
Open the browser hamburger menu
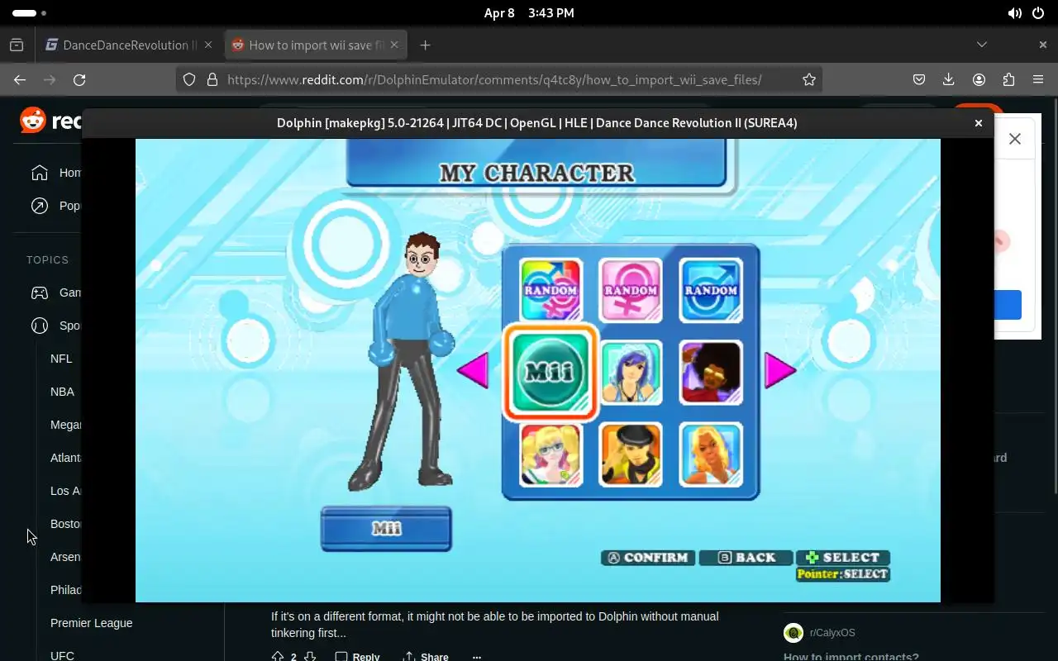tap(1038, 79)
